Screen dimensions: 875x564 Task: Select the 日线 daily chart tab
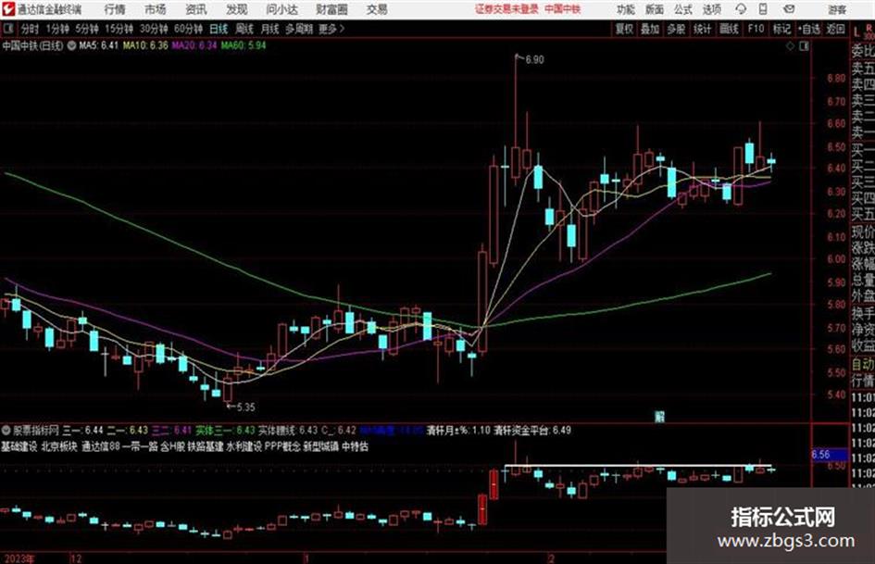pyautogui.click(x=219, y=29)
